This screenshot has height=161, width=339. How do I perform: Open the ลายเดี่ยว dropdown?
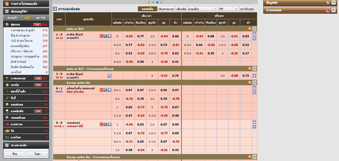pos(202,9)
